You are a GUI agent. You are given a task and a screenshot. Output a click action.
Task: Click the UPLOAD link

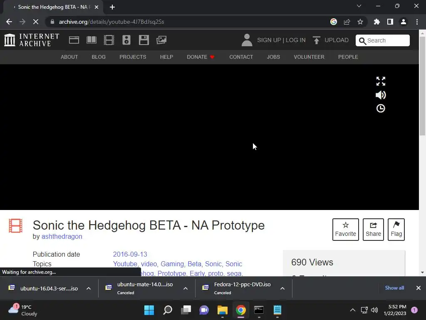pyautogui.click(x=337, y=40)
